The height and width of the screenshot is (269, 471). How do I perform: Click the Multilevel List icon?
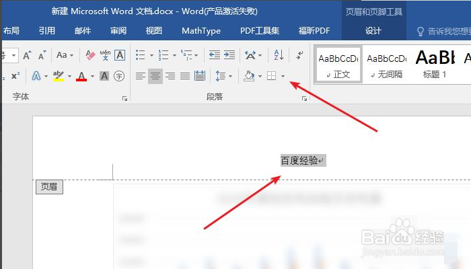[186, 55]
